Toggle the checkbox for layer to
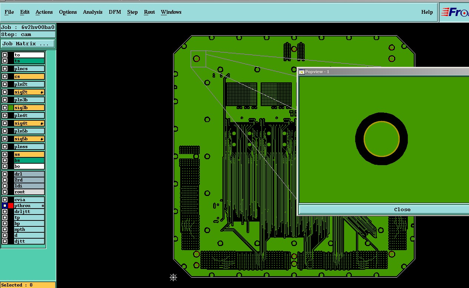This screenshot has height=288, width=469. point(5,55)
